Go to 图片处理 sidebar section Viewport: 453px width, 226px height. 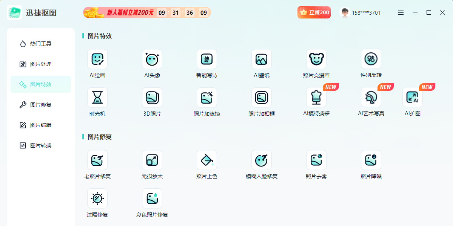coord(41,64)
